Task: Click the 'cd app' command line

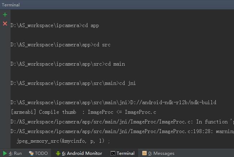Action: 55,26
